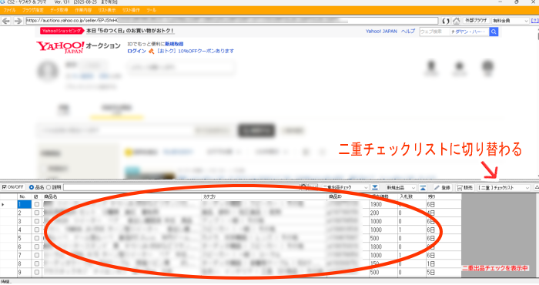Viewport: 539px width, 285px height.
Task: Check the checkbox in row 3
Action: pyautogui.click(x=37, y=221)
